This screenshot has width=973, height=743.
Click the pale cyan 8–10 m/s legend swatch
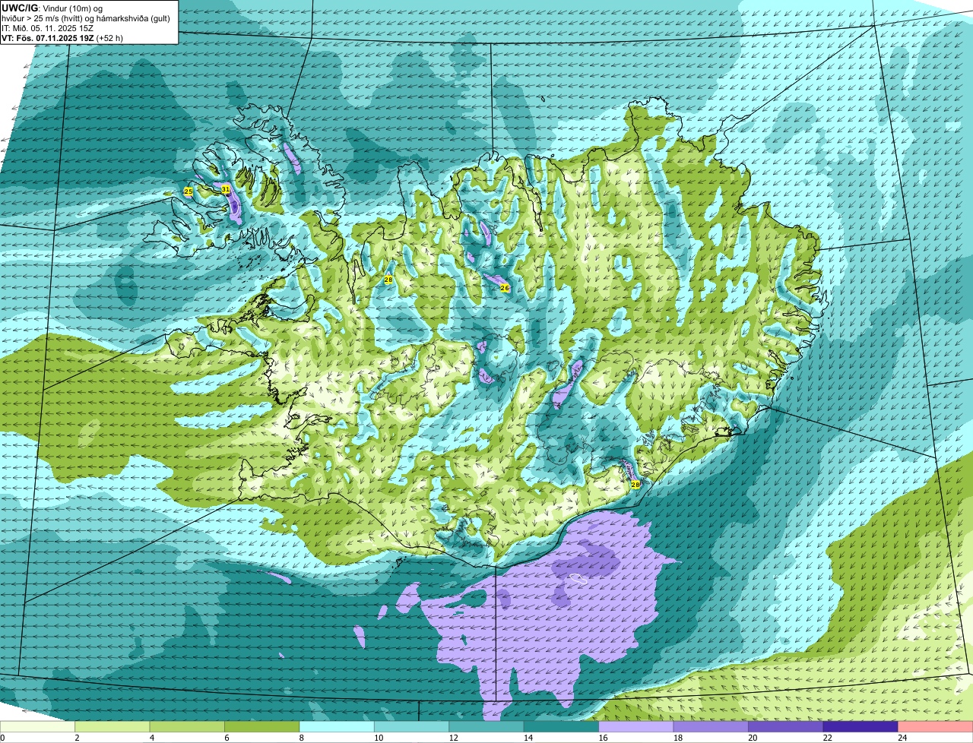[337, 727]
